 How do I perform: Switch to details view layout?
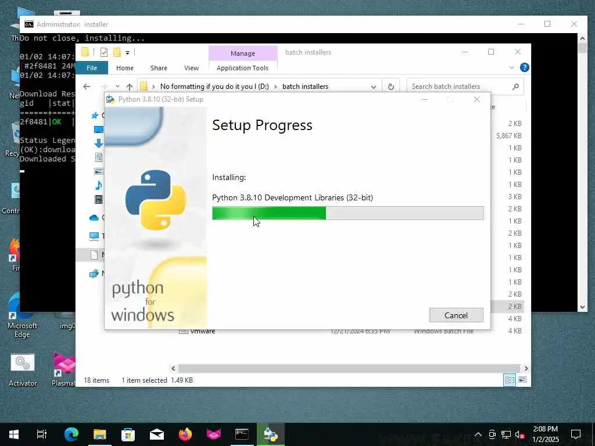tap(509, 380)
